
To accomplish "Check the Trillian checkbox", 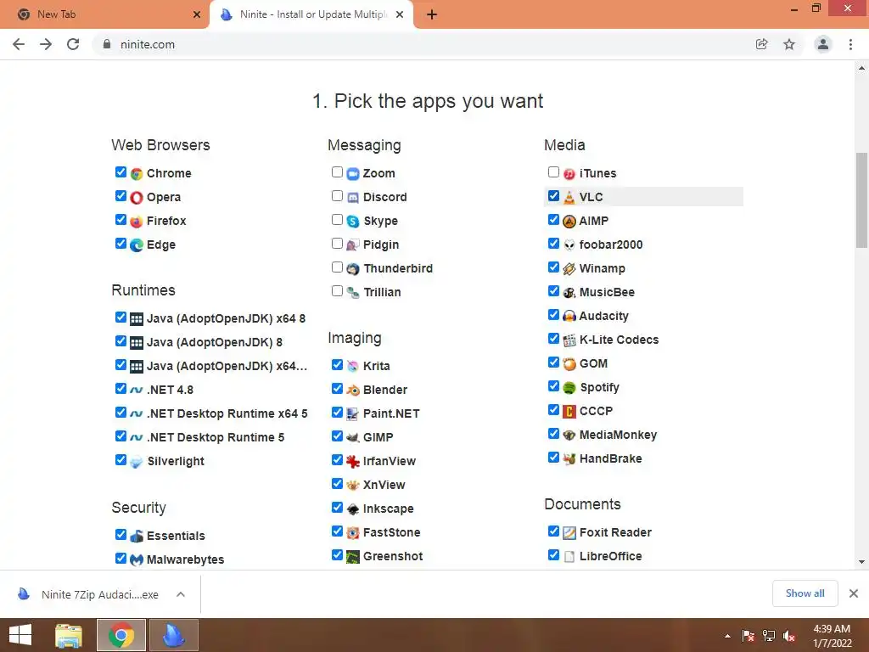I will [337, 291].
